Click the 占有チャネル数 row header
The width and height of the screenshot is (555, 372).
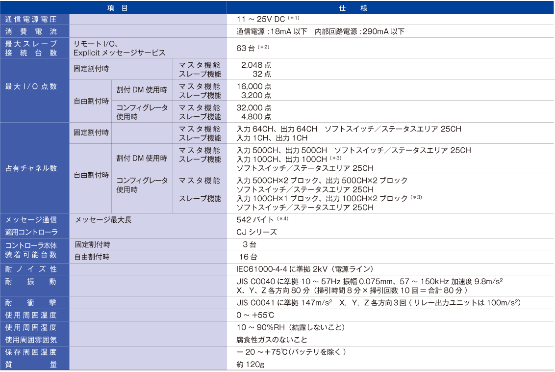tap(31, 168)
